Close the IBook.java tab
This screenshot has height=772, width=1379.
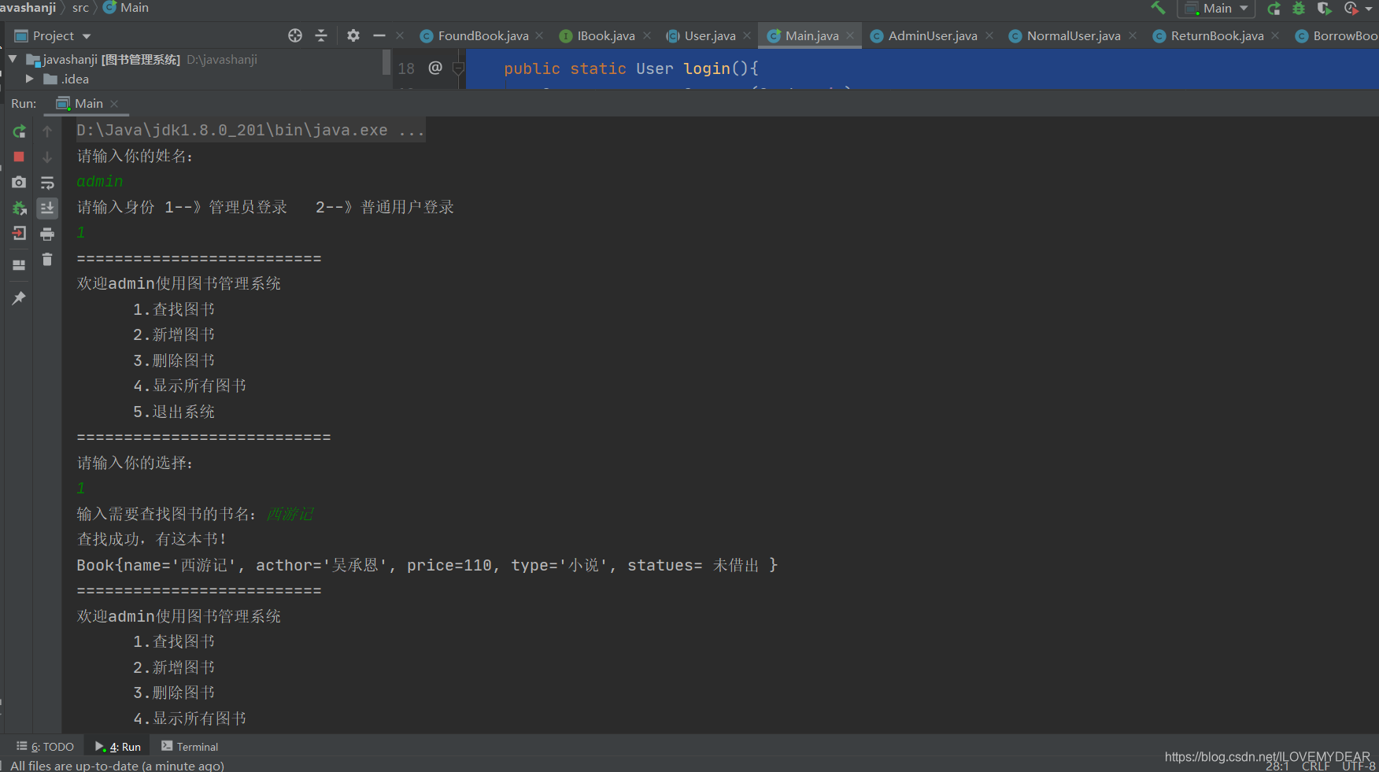[x=647, y=35]
